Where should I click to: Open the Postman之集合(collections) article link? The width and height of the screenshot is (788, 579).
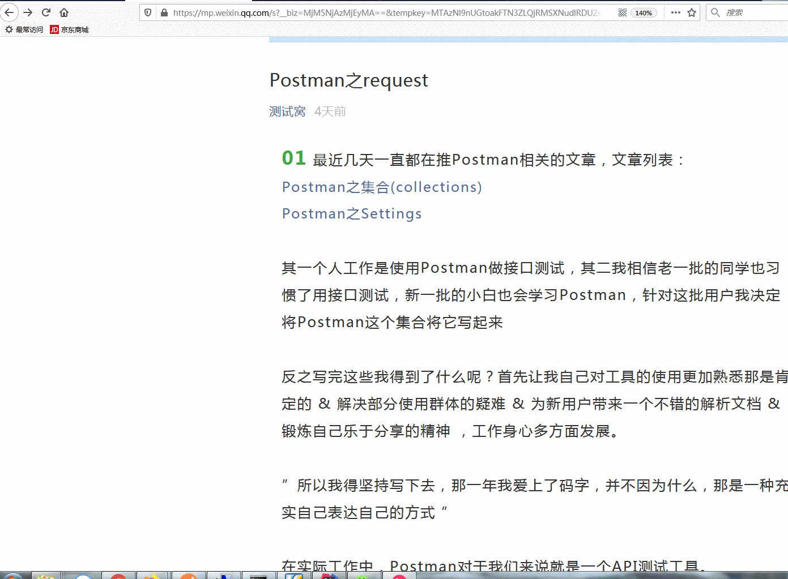[x=382, y=187]
